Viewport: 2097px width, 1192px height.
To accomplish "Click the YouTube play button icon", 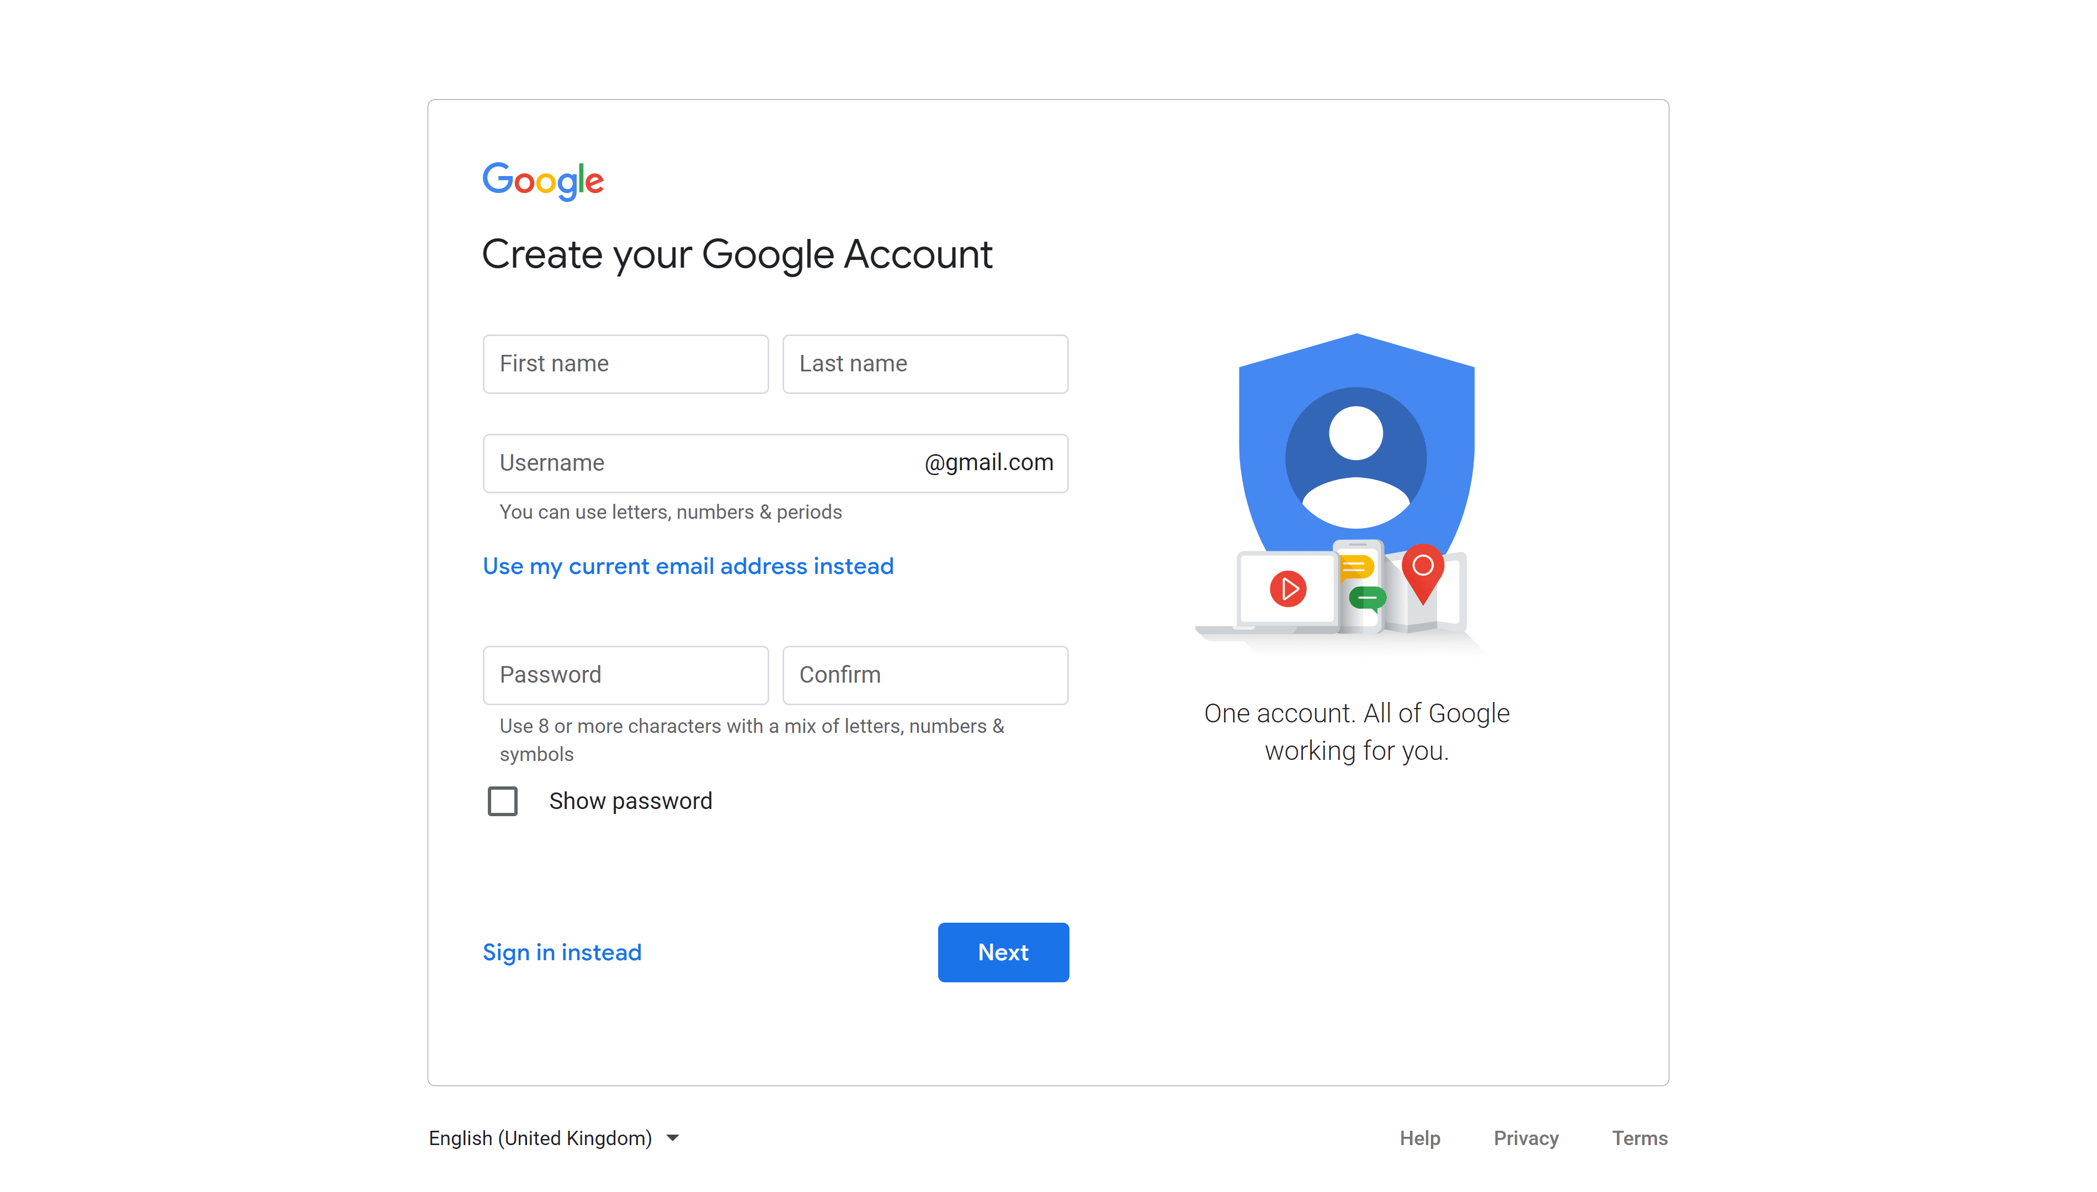I will pos(1286,587).
